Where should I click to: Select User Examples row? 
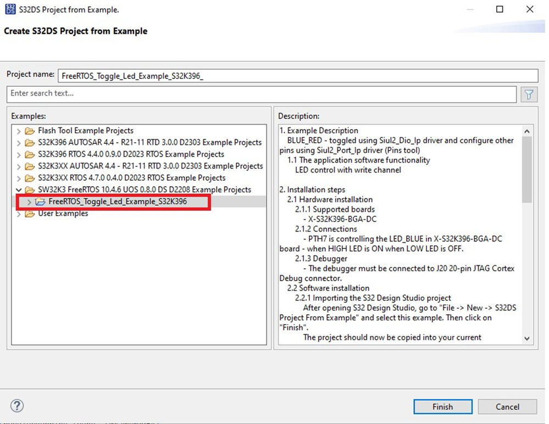(63, 214)
